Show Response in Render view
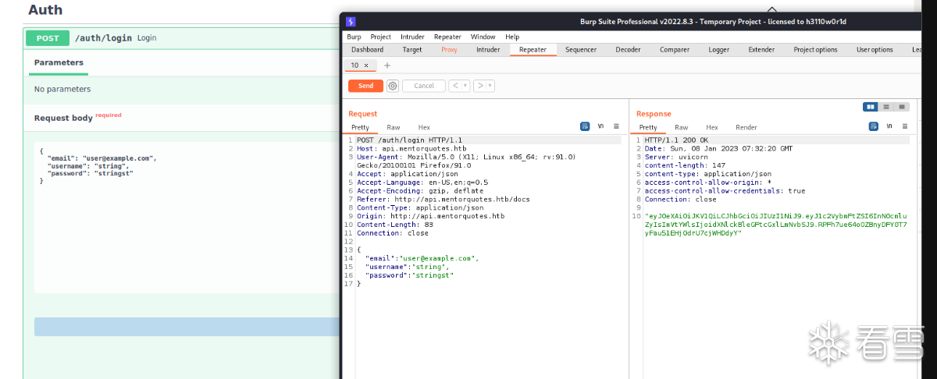The height and width of the screenshot is (379, 937). coord(746,127)
